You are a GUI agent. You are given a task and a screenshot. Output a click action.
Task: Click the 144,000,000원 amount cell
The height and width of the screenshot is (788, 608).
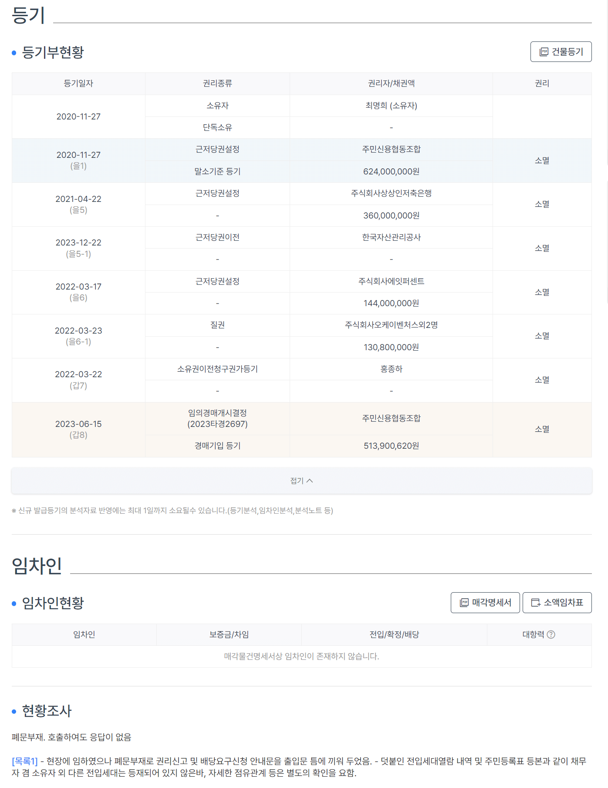click(391, 303)
